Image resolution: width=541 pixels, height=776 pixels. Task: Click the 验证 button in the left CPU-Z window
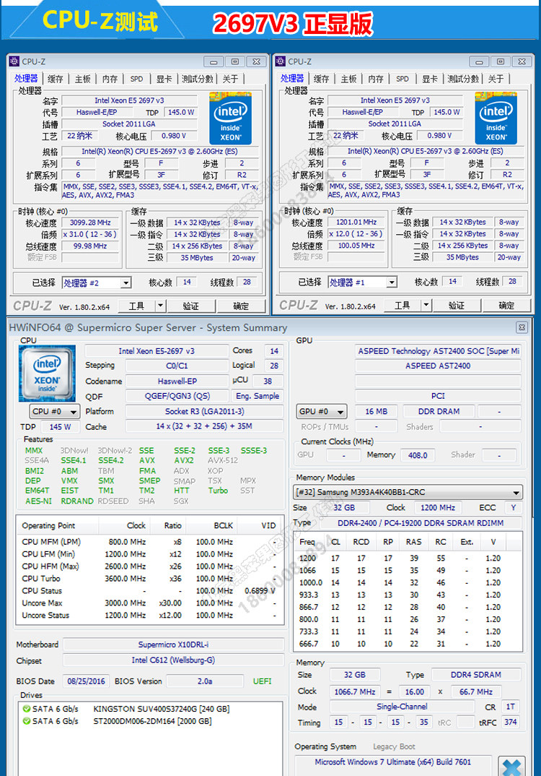pyautogui.click(x=190, y=306)
